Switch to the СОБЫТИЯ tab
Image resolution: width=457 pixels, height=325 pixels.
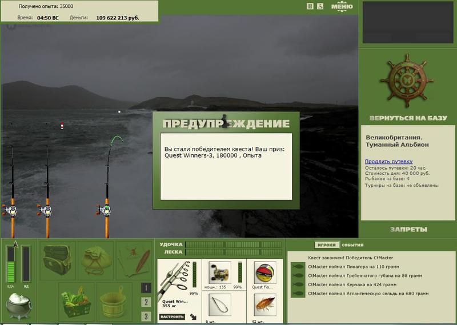pos(352,245)
